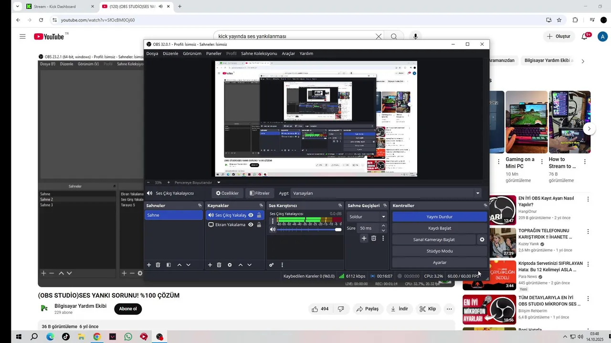The image size is (611, 343).
Task: Open YouTube notifications bell
Action: tap(584, 36)
